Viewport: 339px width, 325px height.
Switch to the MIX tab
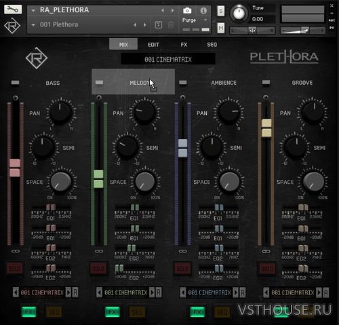coord(123,44)
